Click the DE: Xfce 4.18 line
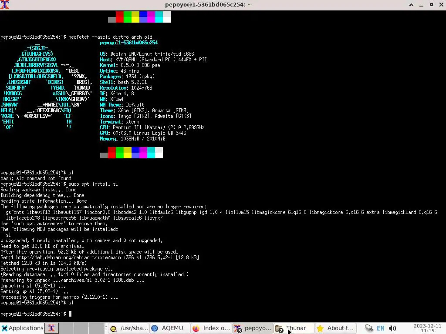Screen dimensions: 446x334 117,94
